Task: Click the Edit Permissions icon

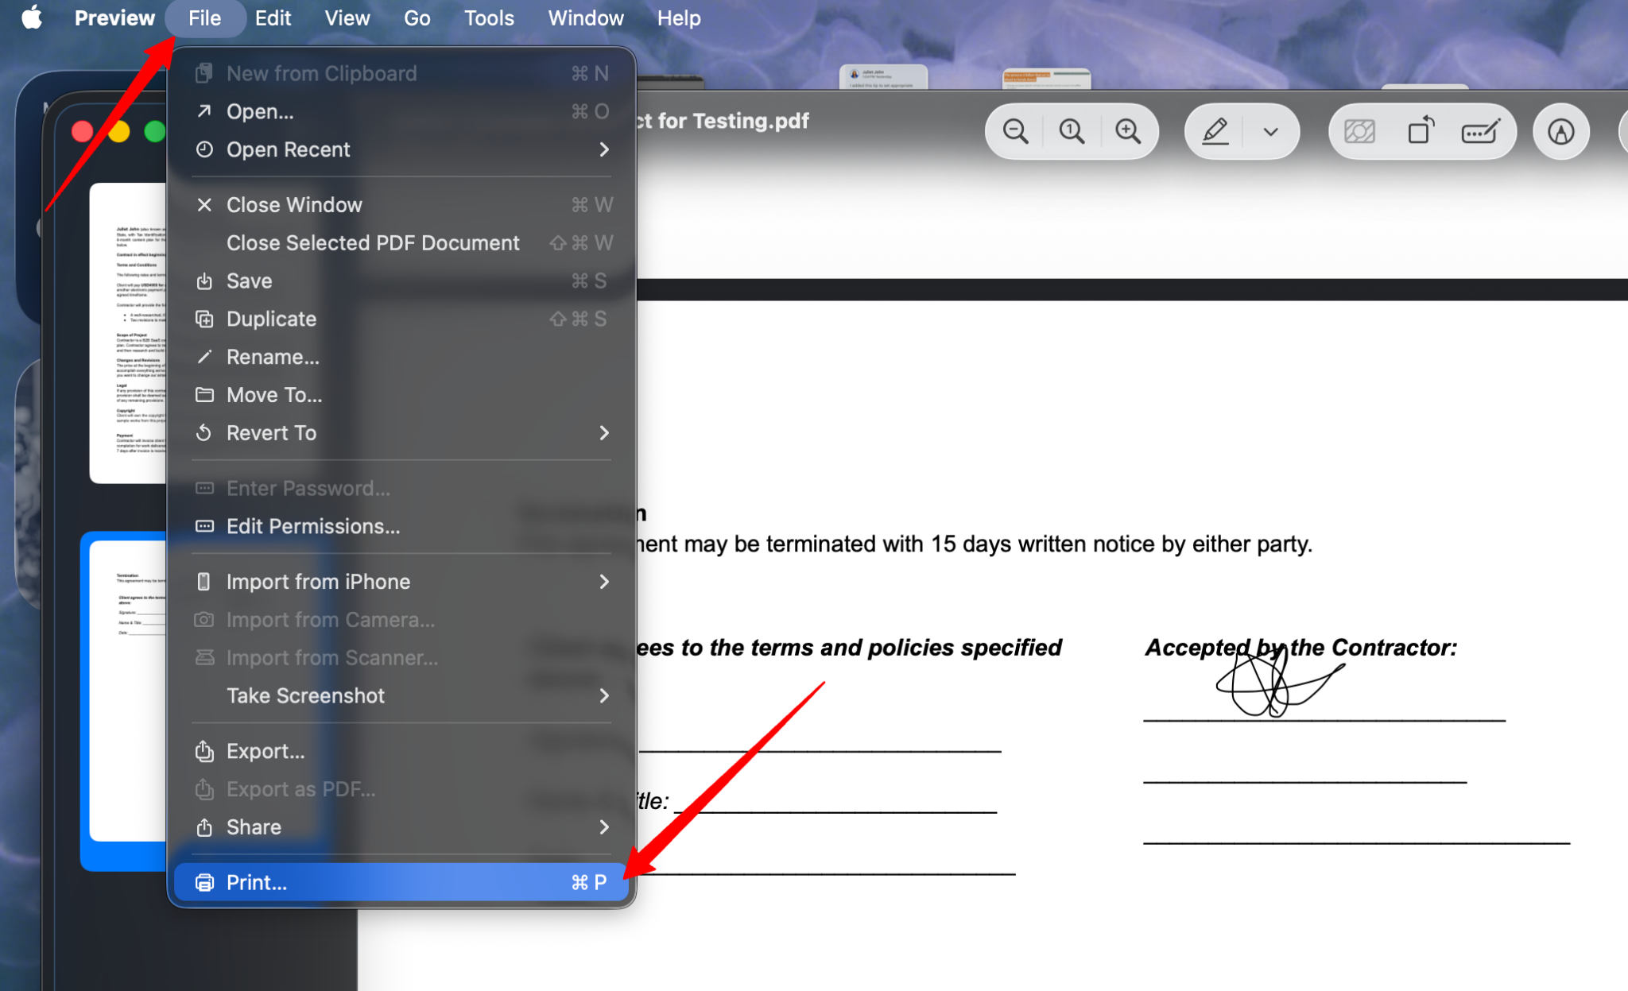Action: (x=204, y=526)
